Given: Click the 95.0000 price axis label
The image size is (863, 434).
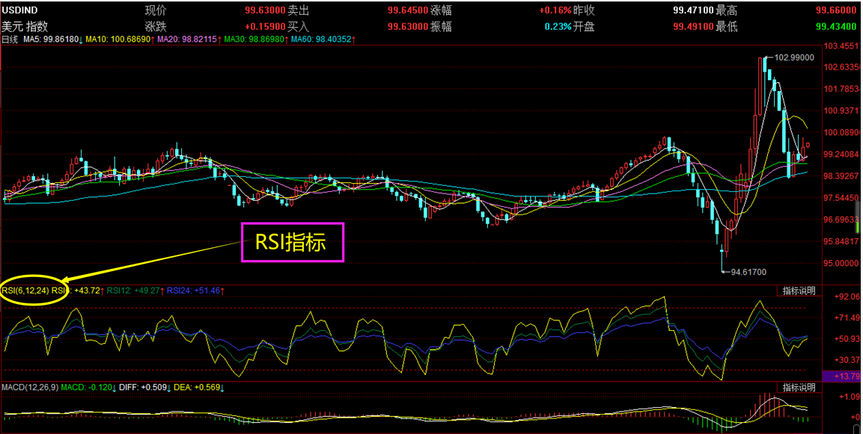Looking at the screenshot, I should click(841, 263).
